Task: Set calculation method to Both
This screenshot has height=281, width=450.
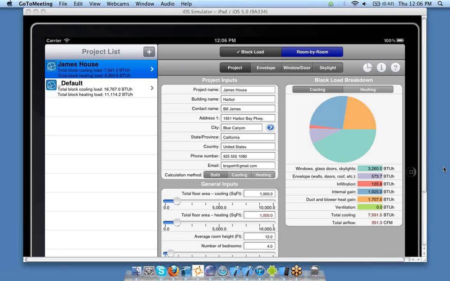Action: (215, 175)
